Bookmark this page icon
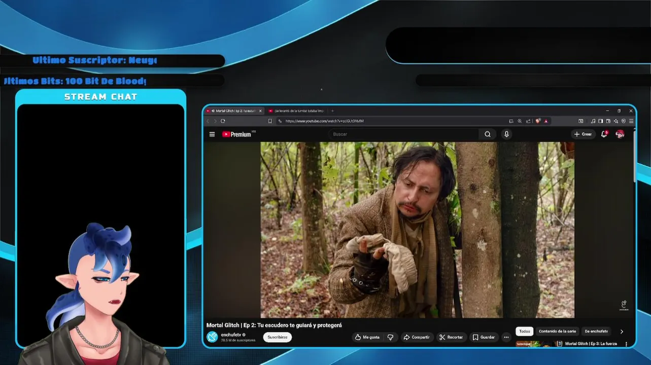The height and width of the screenshot is (365, 651). coord(270,121)
